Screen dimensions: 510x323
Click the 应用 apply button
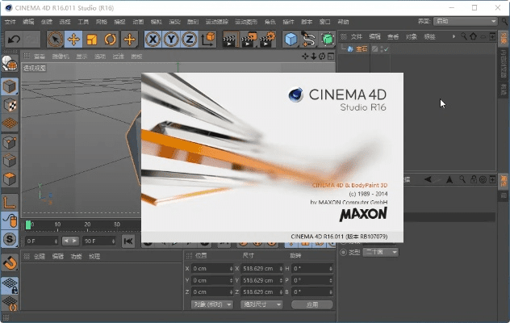[x=311, y=304]
